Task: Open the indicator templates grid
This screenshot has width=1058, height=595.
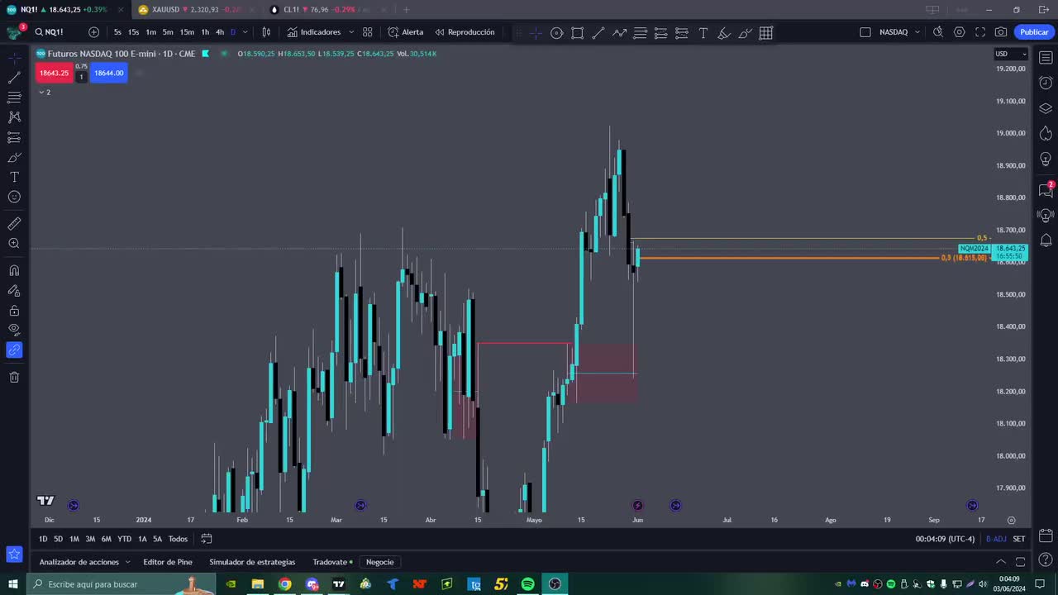Action: 368,32
